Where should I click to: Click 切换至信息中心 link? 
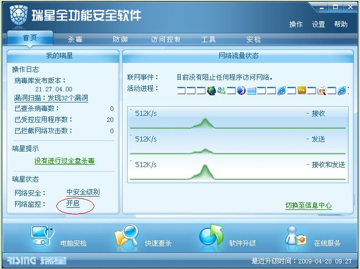(x=308, y=206)
